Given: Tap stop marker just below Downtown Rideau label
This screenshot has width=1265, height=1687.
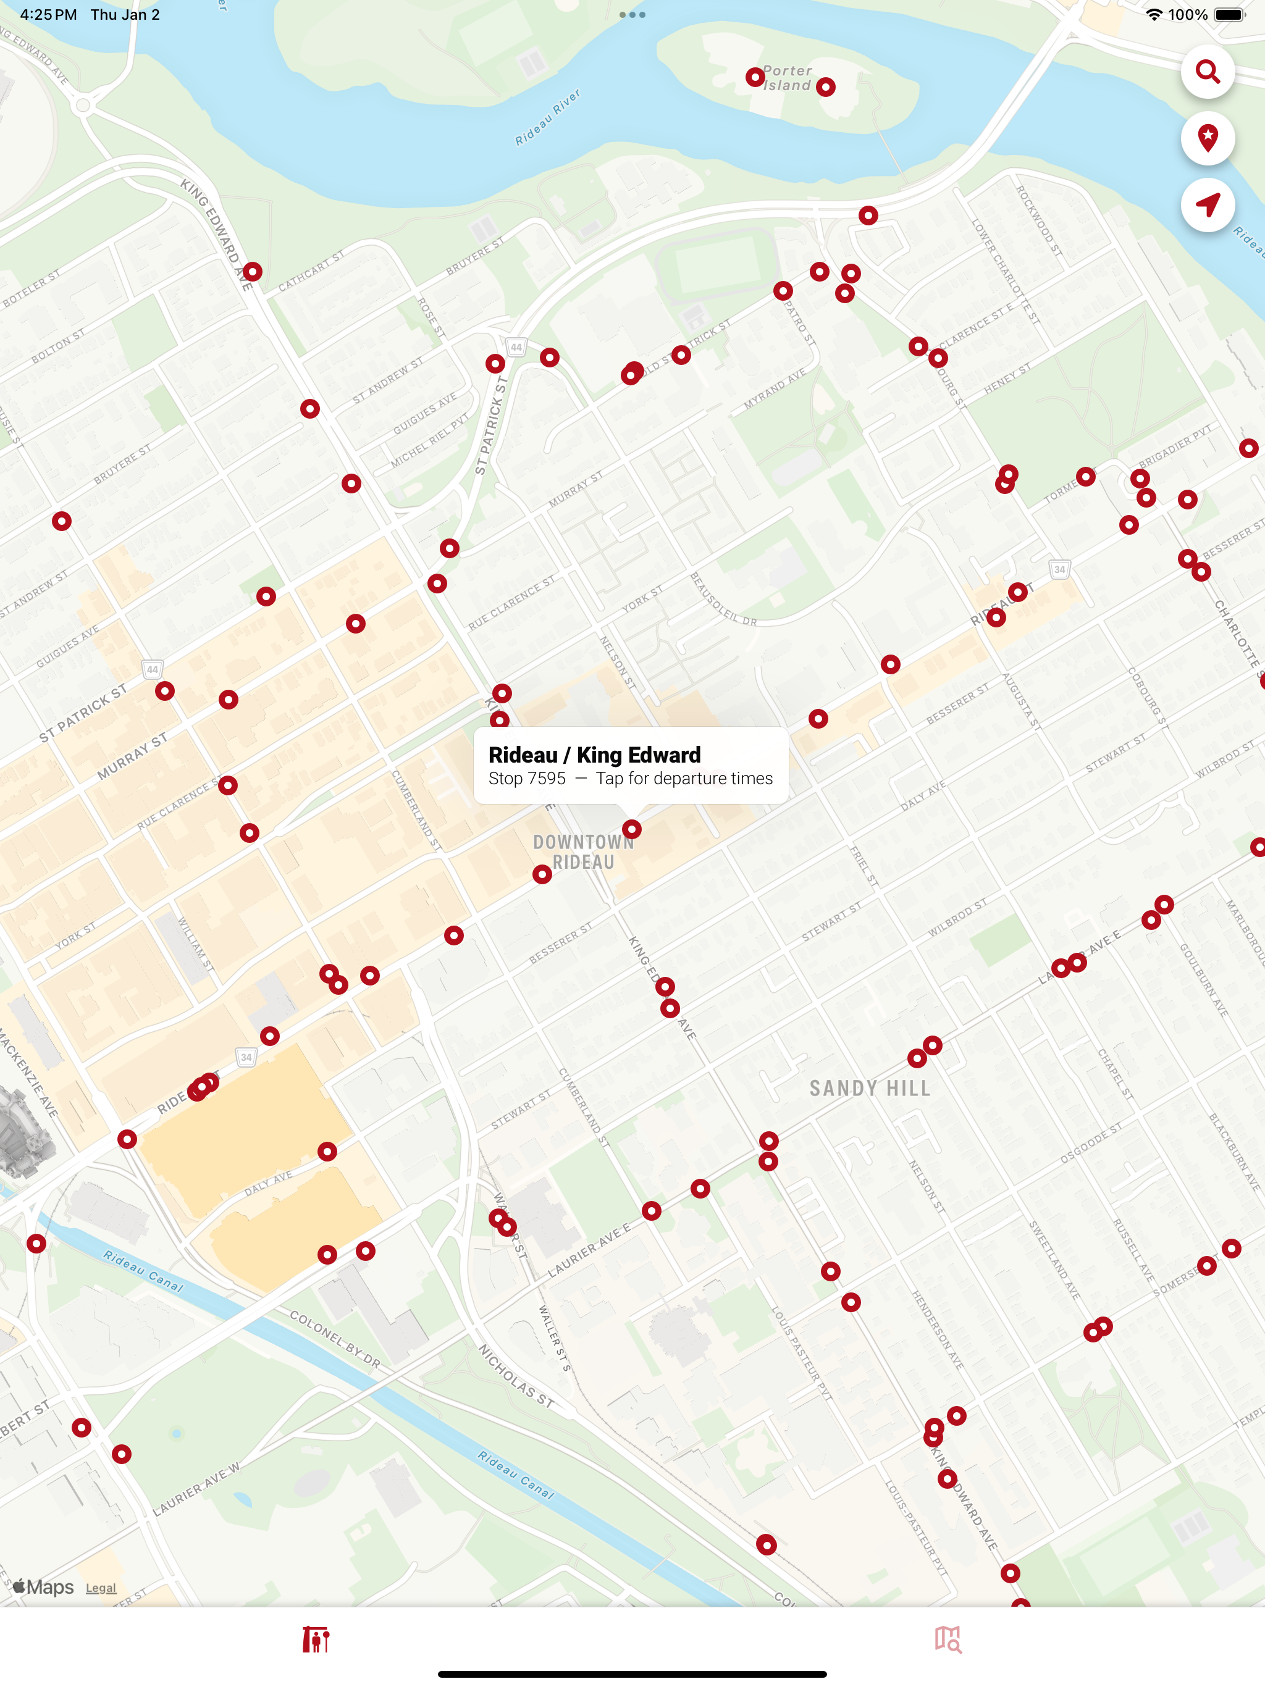Looking at the screenshot, I should click(542, 875).
